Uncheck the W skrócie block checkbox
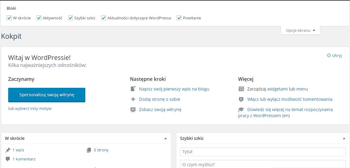350x168 pixels. [x=9, y=18]
